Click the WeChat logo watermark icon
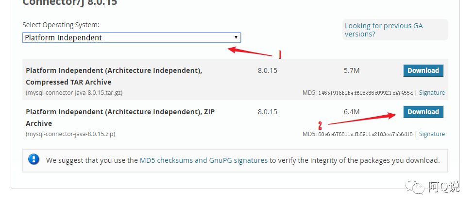This screenshot has height=208, width=475. 416,187
